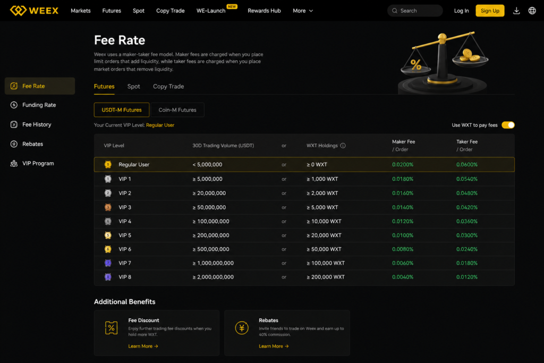Click VIP 7 maker fee "0.0060%"
This screenshot has width=544, height=363.
[x=403, y=263]
